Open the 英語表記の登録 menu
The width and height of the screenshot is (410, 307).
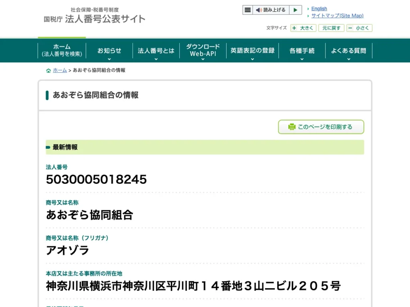tap(252, 50)
